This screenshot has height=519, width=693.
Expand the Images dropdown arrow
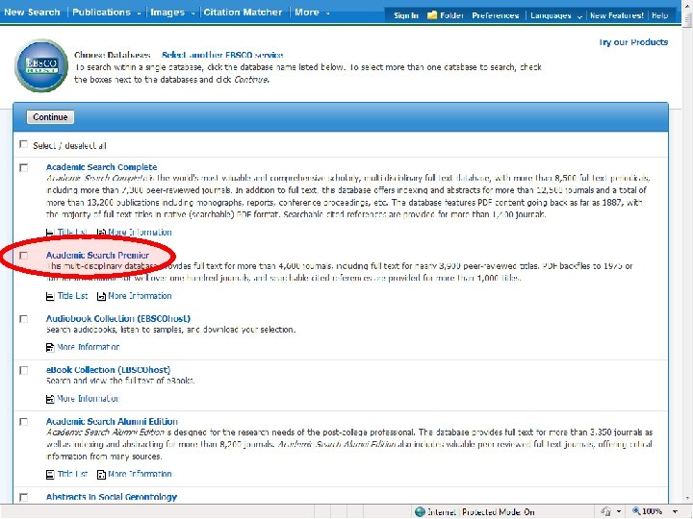192,13
